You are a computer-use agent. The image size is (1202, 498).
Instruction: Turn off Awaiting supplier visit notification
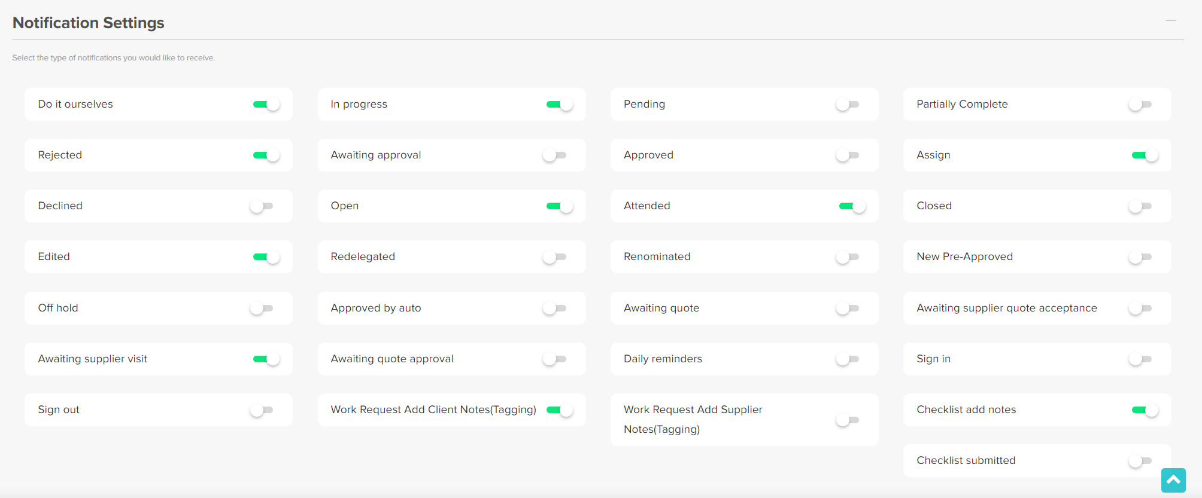266,359
